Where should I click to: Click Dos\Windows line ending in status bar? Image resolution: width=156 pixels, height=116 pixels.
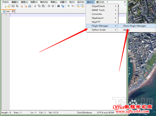pyautogui.click(x=85, y=113)
